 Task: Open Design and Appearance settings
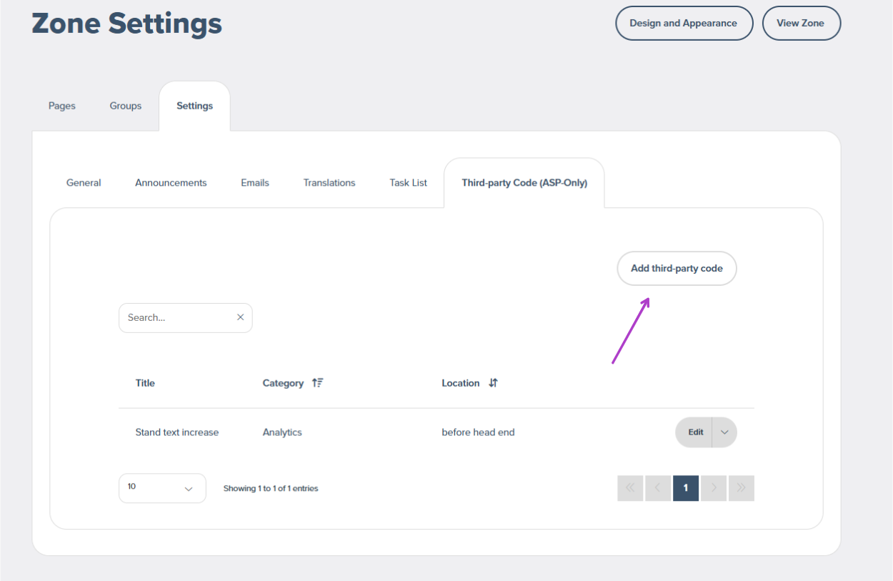click(x=684, y=23)
